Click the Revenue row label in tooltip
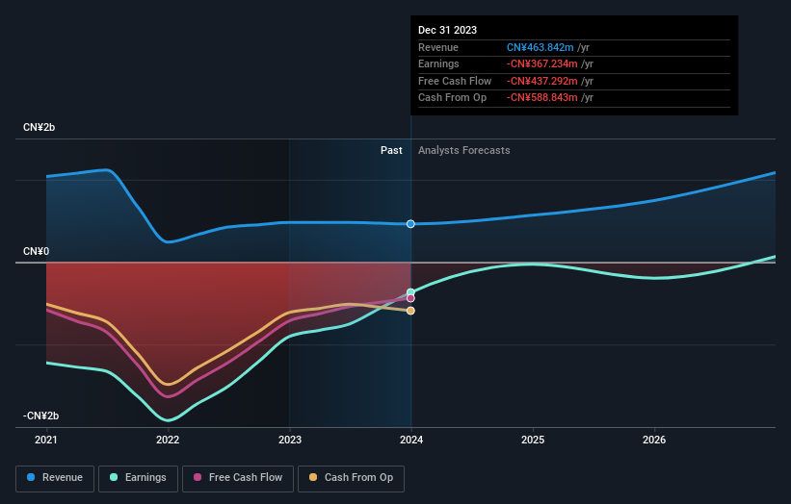Image resolution: width=791 pixels, height=504 pixels. 438,47
